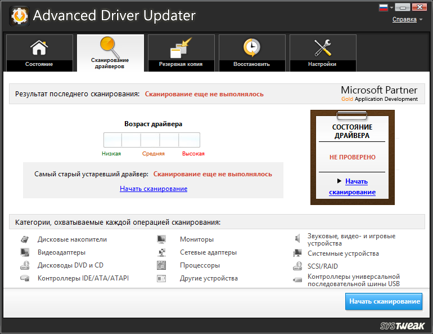Click the Advanced Driver Updater logo icon
This screenshot has width=433, height=334.
pos(19,16)
